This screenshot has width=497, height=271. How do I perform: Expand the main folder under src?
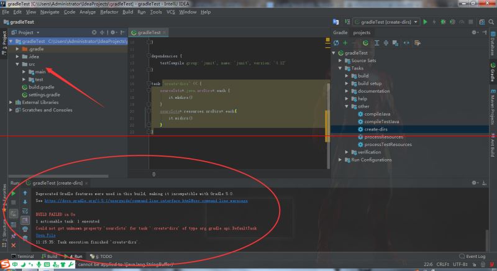tap(24, 71)
